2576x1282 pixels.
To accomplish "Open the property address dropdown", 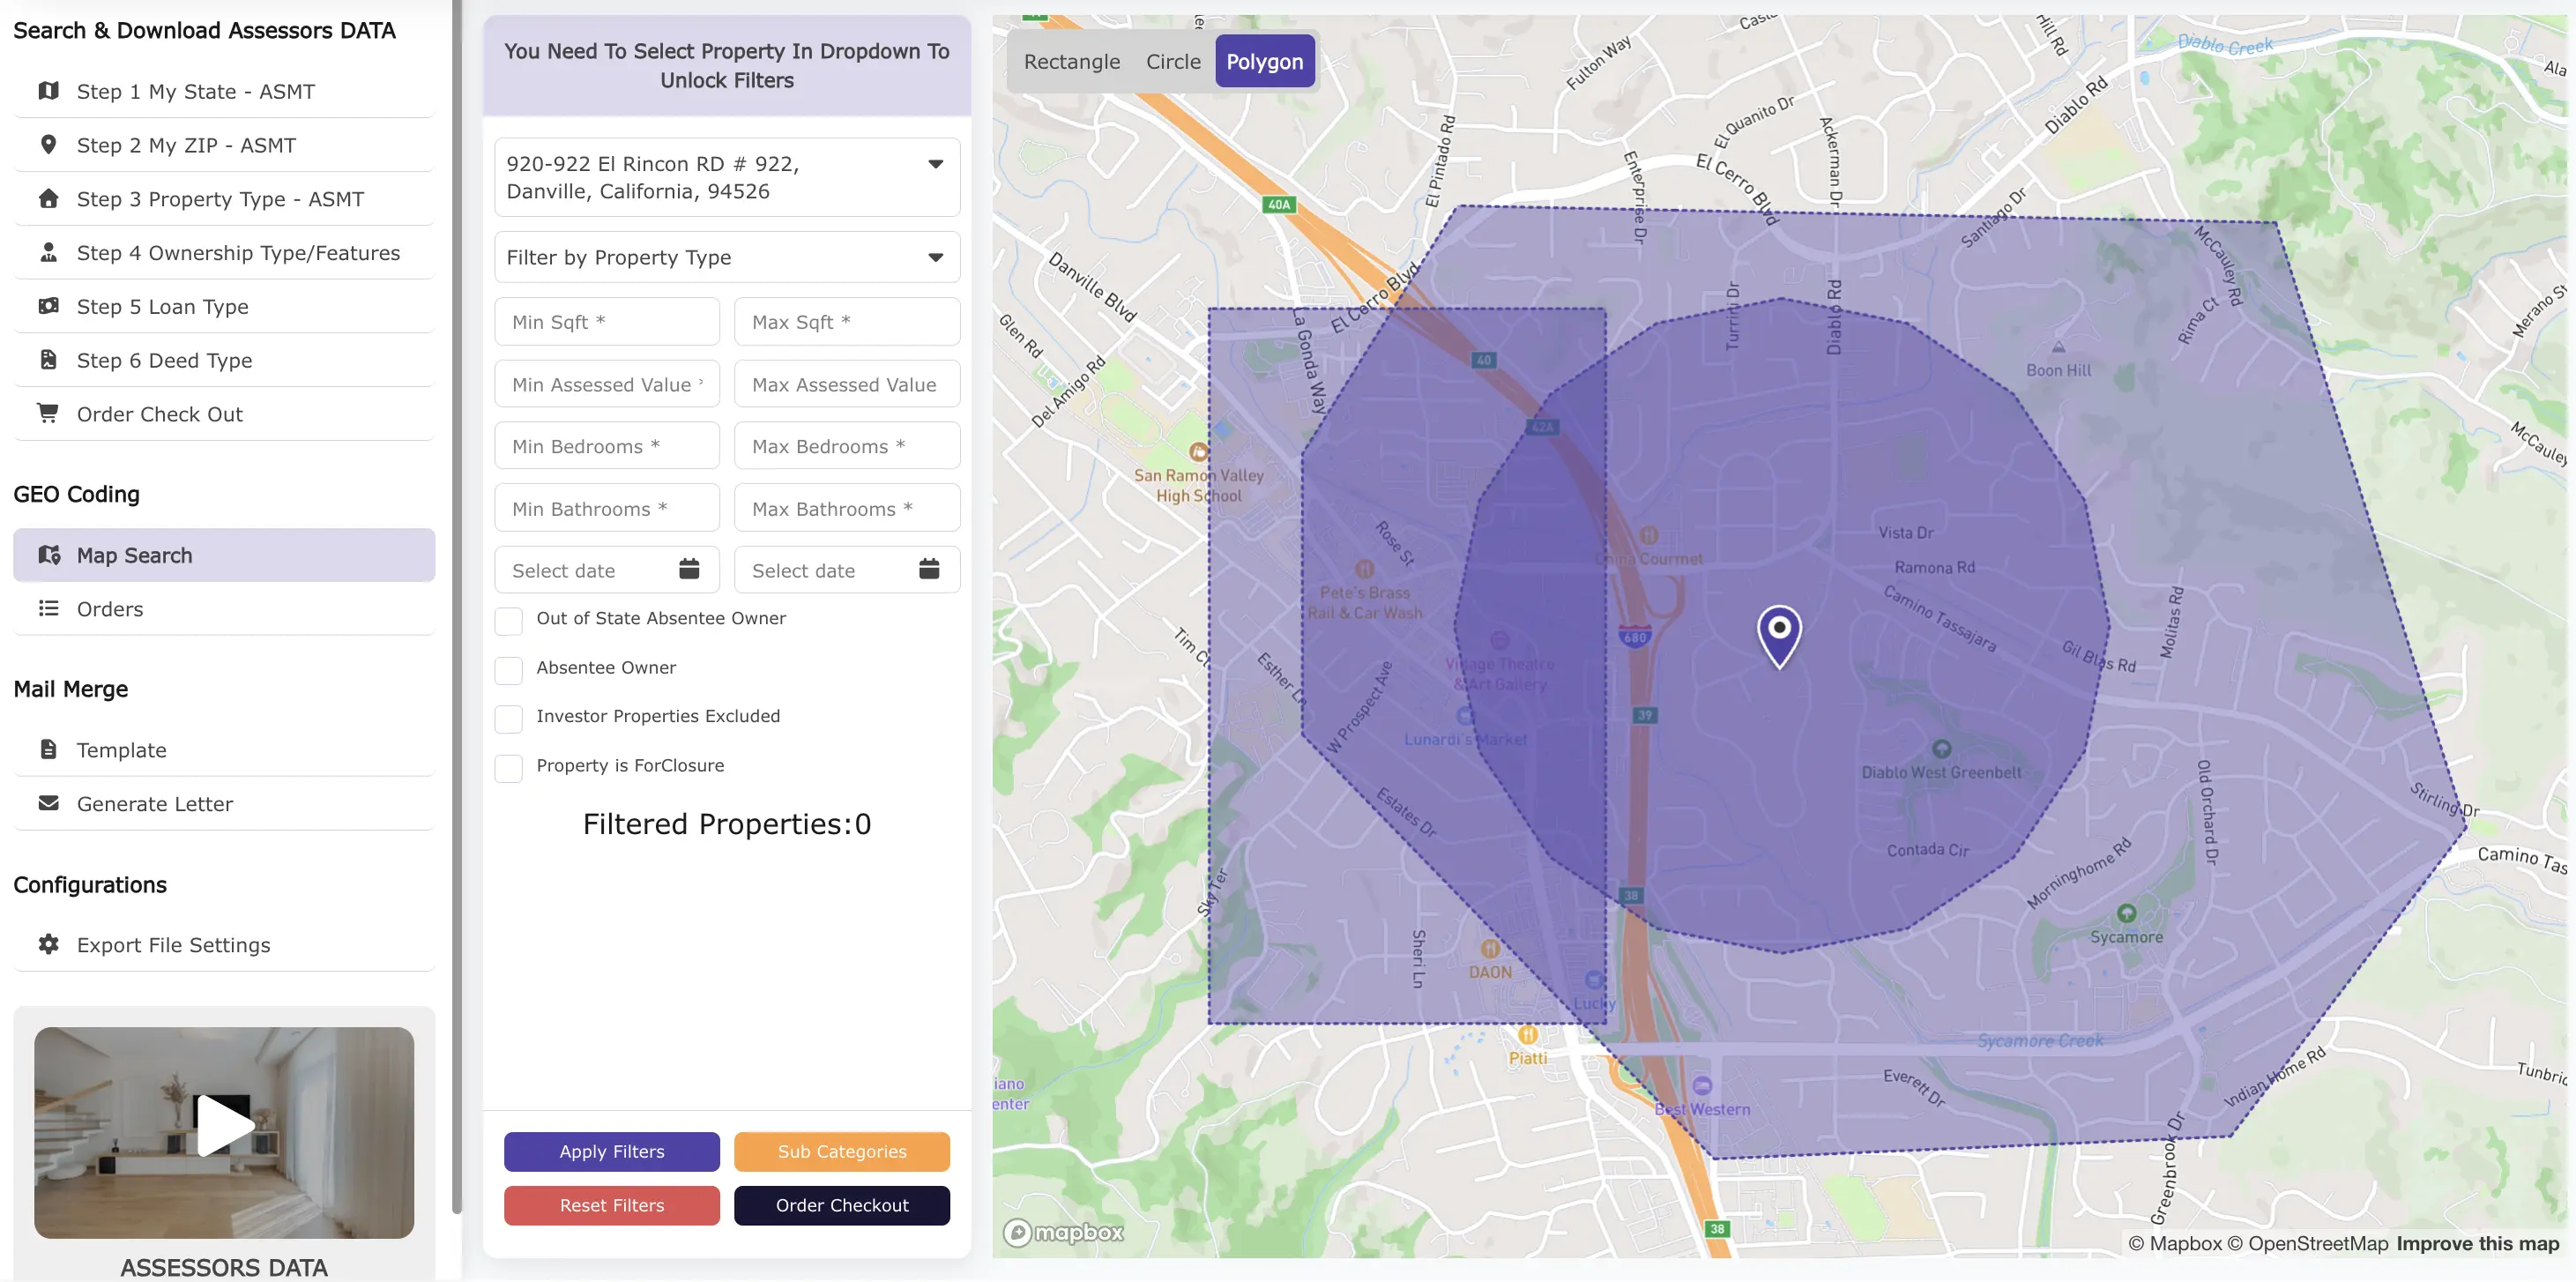I will tap(935, 163).
